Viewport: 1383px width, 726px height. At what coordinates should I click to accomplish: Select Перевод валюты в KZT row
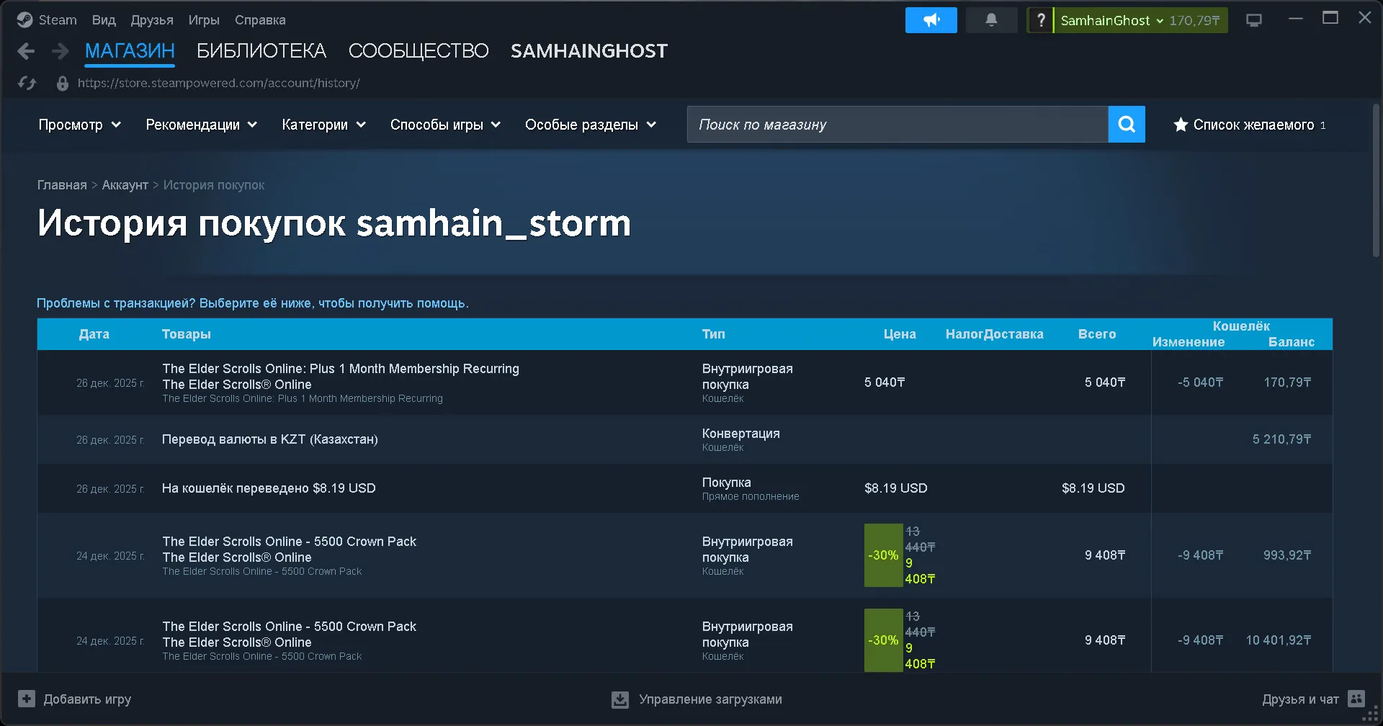click(685, 439)
